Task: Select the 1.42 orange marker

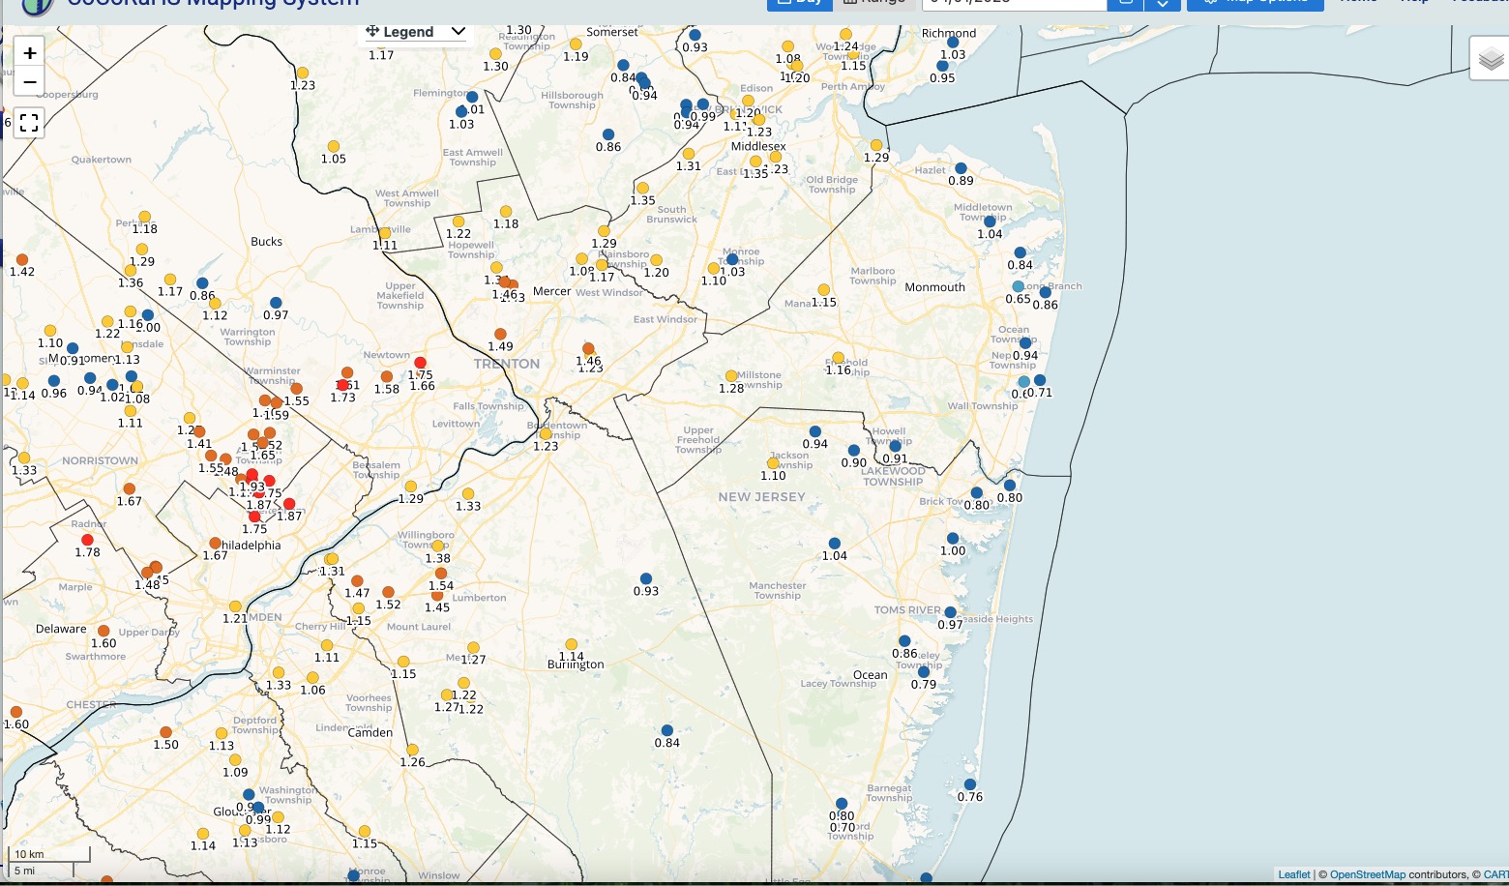Action: (21, 259)
